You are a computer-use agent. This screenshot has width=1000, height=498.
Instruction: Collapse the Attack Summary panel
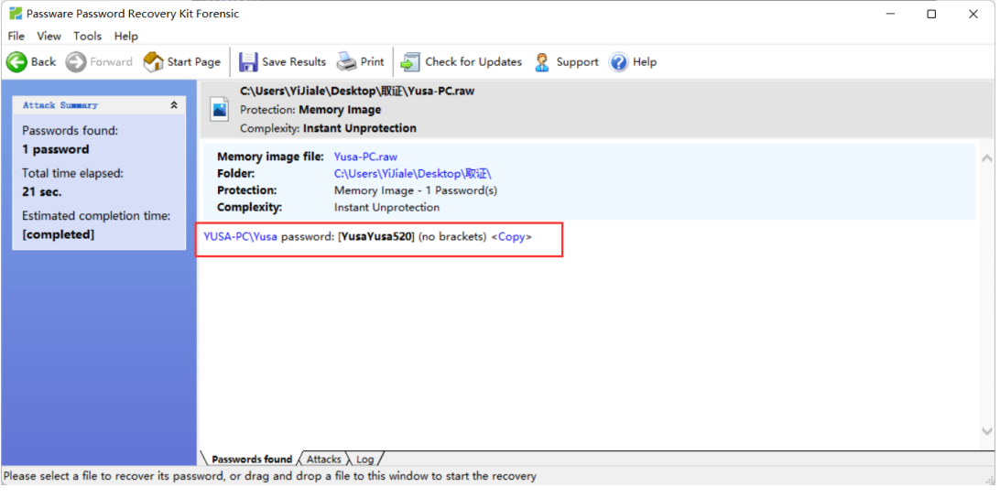174,105
